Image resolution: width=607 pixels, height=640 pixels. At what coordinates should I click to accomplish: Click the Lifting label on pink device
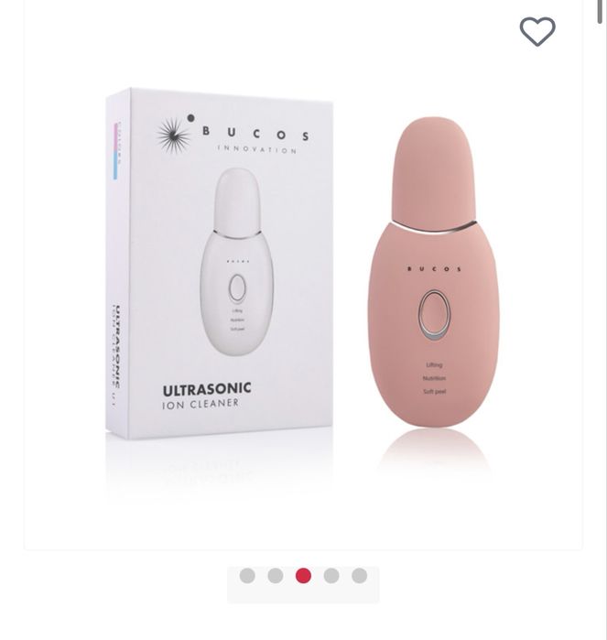tap(434, 365)
